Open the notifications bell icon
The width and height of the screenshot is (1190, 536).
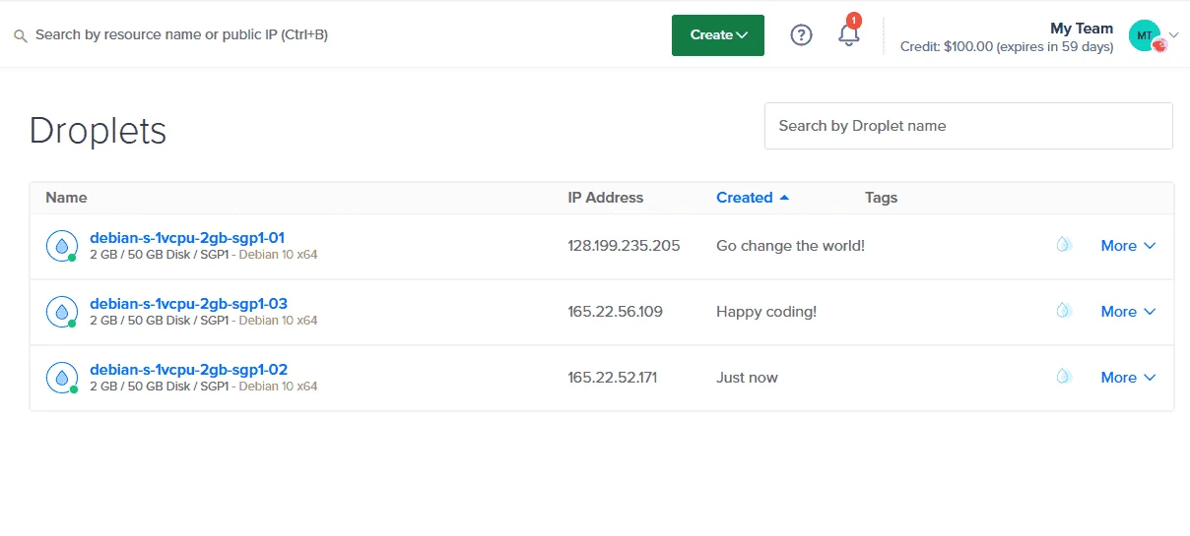(848, 34)
